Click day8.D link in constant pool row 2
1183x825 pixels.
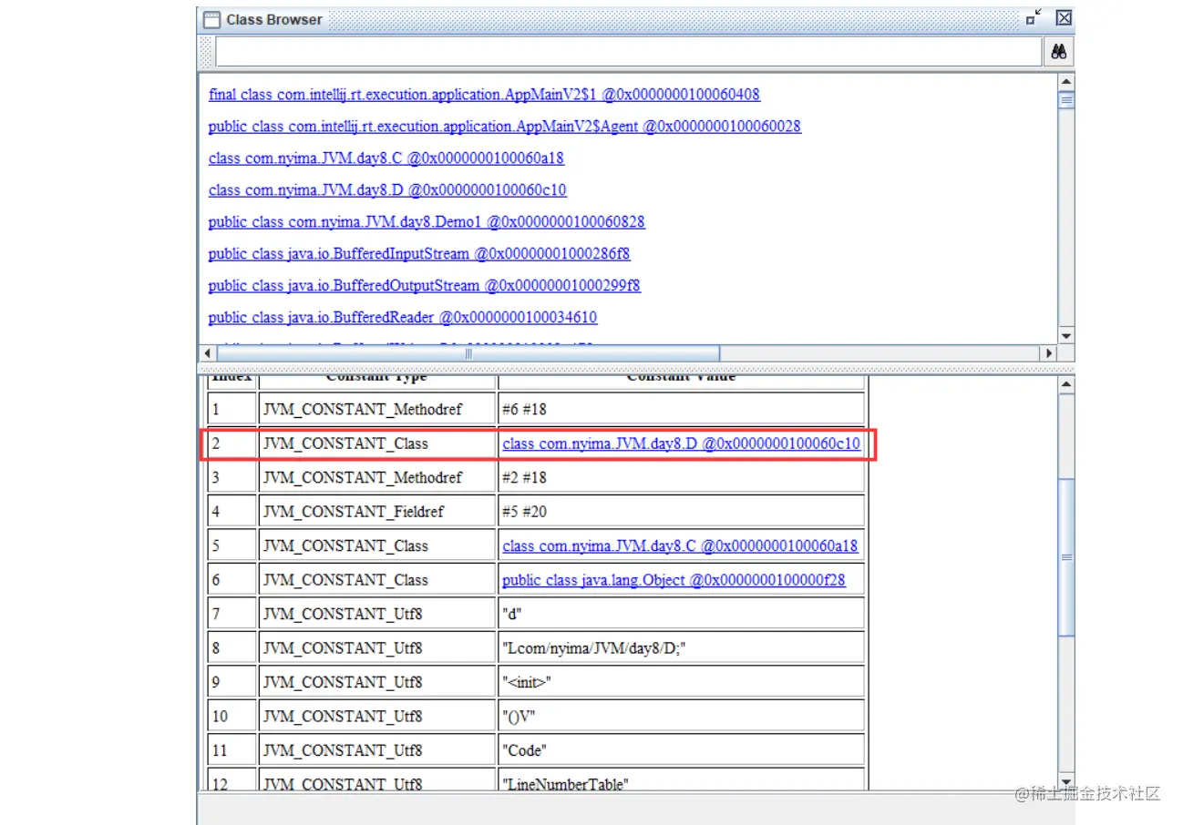click(x=681, y=443)
